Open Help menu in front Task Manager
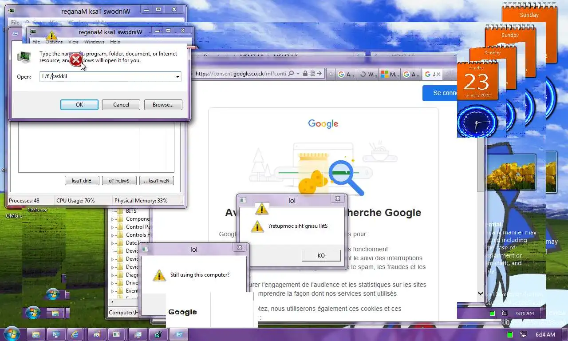The image size is (568, 341). click(x=115, y=42)
